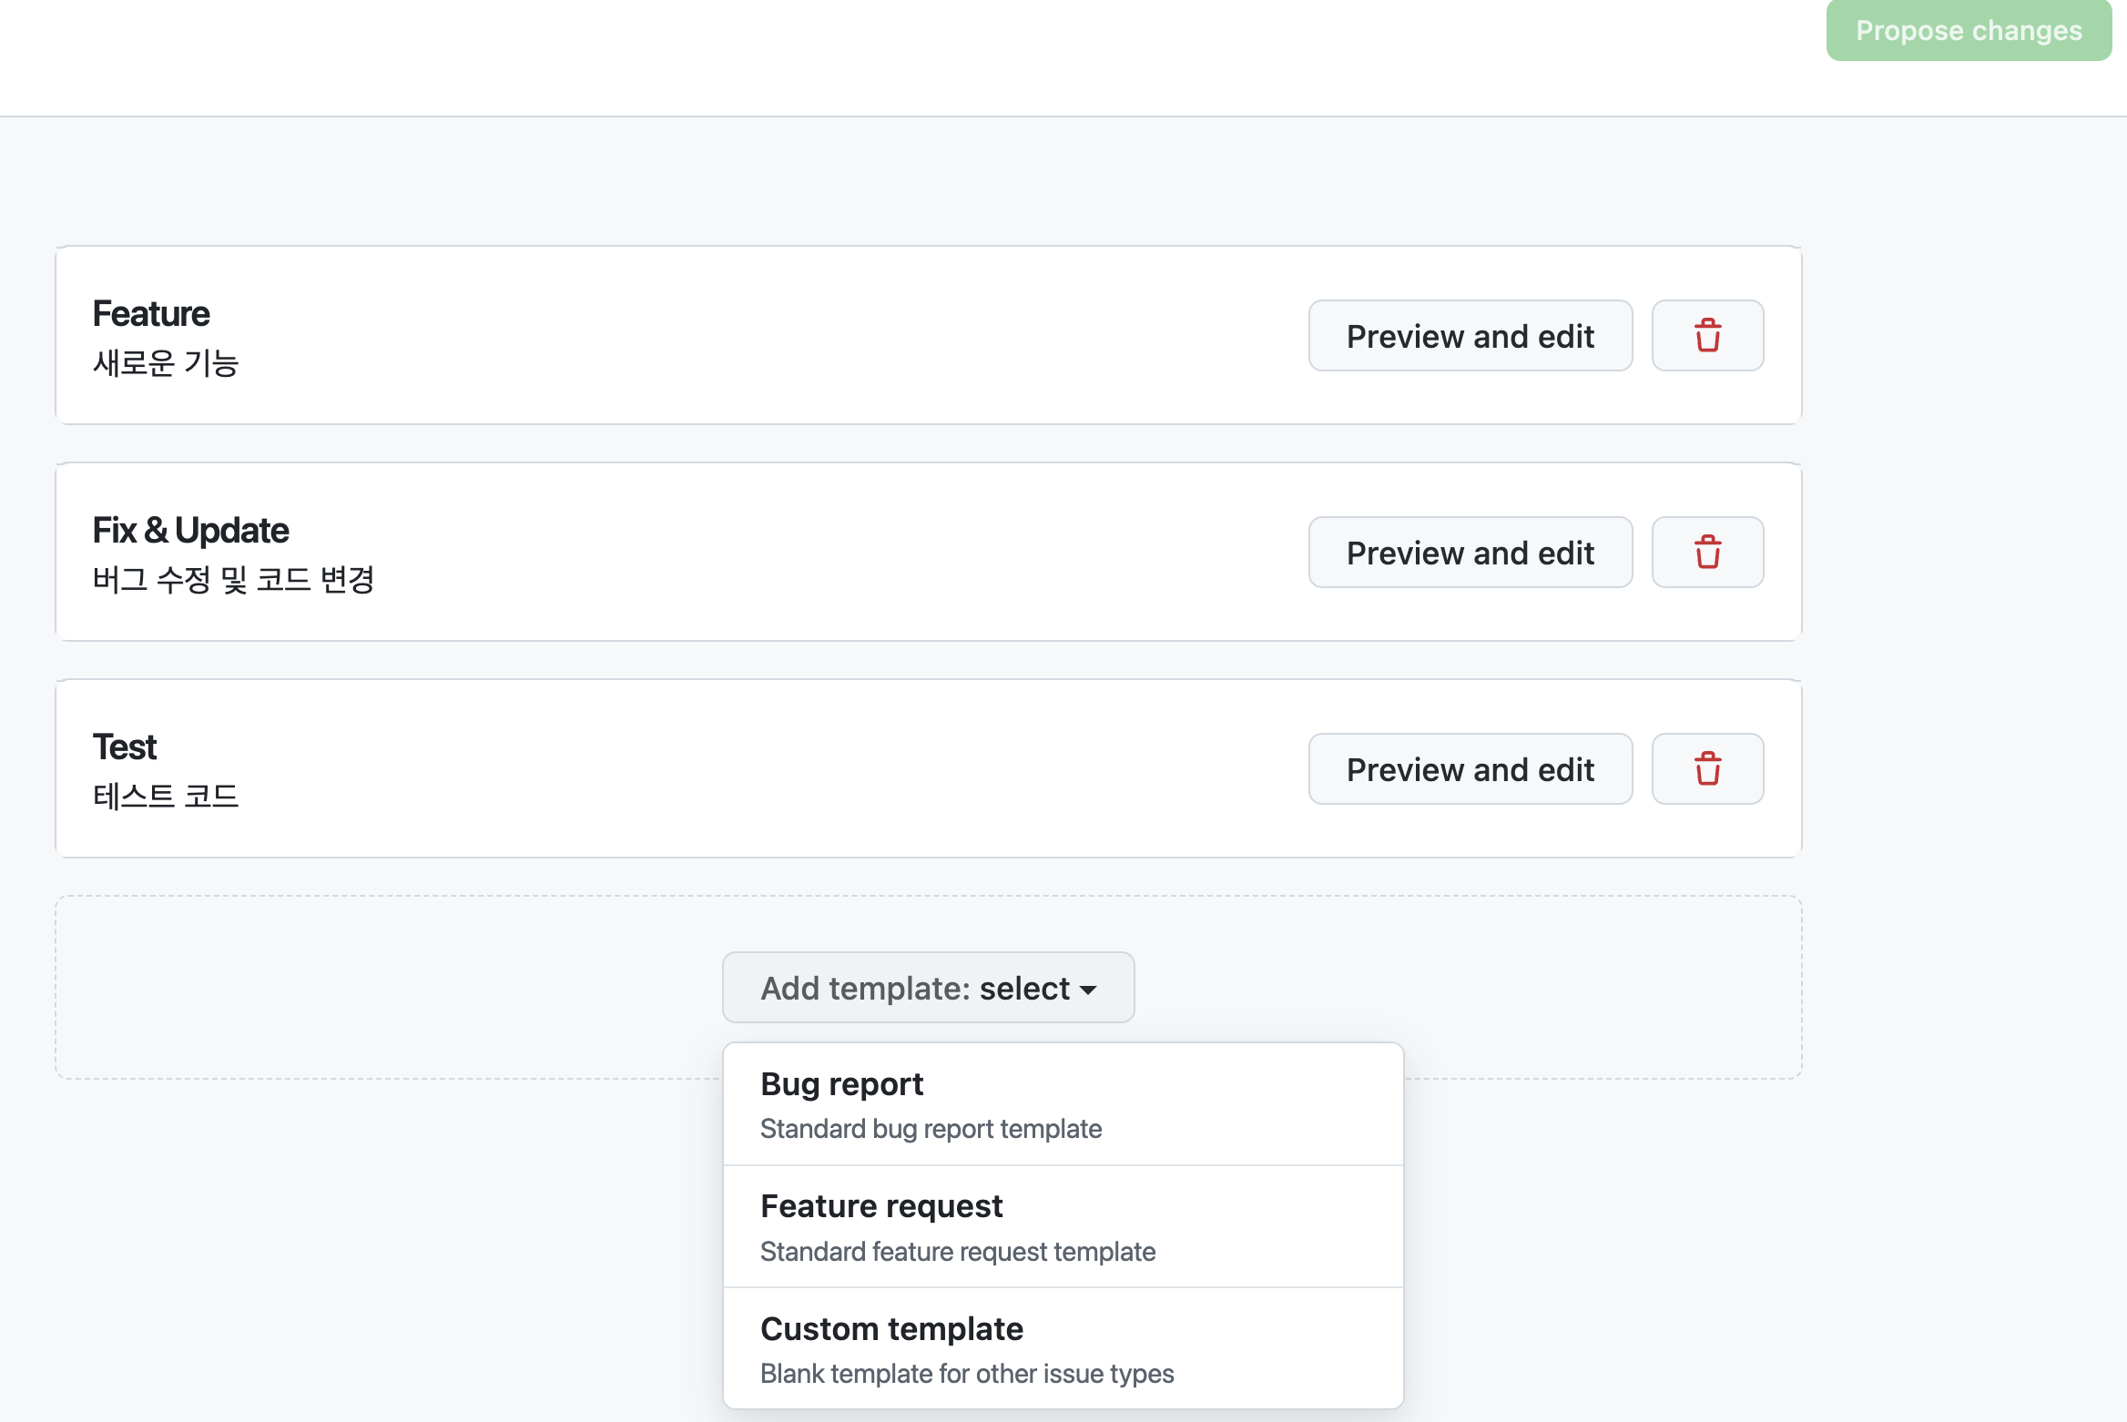
Task: Click the dropdown caret beside 'select'
Action: pos(1088,990)
